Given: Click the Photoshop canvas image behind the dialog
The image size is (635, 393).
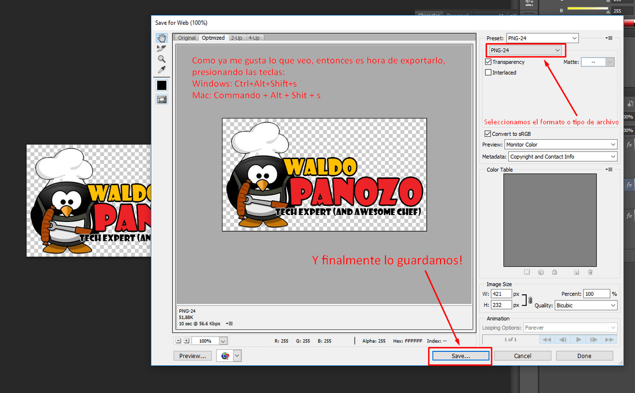Looking at the screenshot, I should tap(88, 200).
